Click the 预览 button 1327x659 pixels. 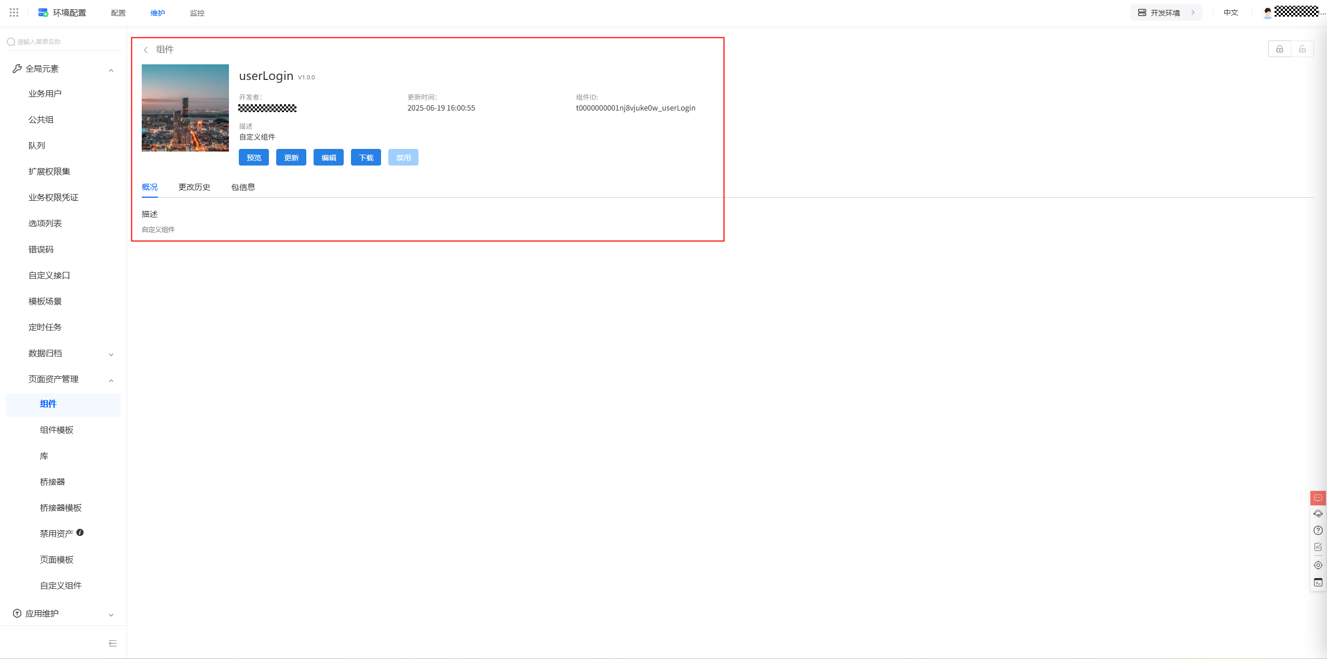click(254, 158)
